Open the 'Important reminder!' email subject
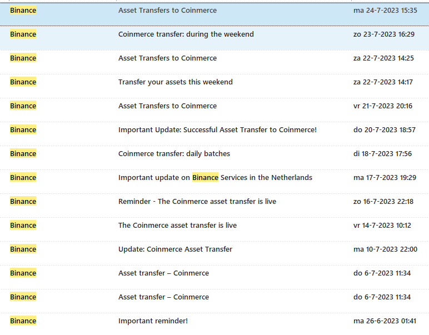Image resolution: width=429 pixels, height=335 pixels. pyautogui.click(x=153, y=321)
